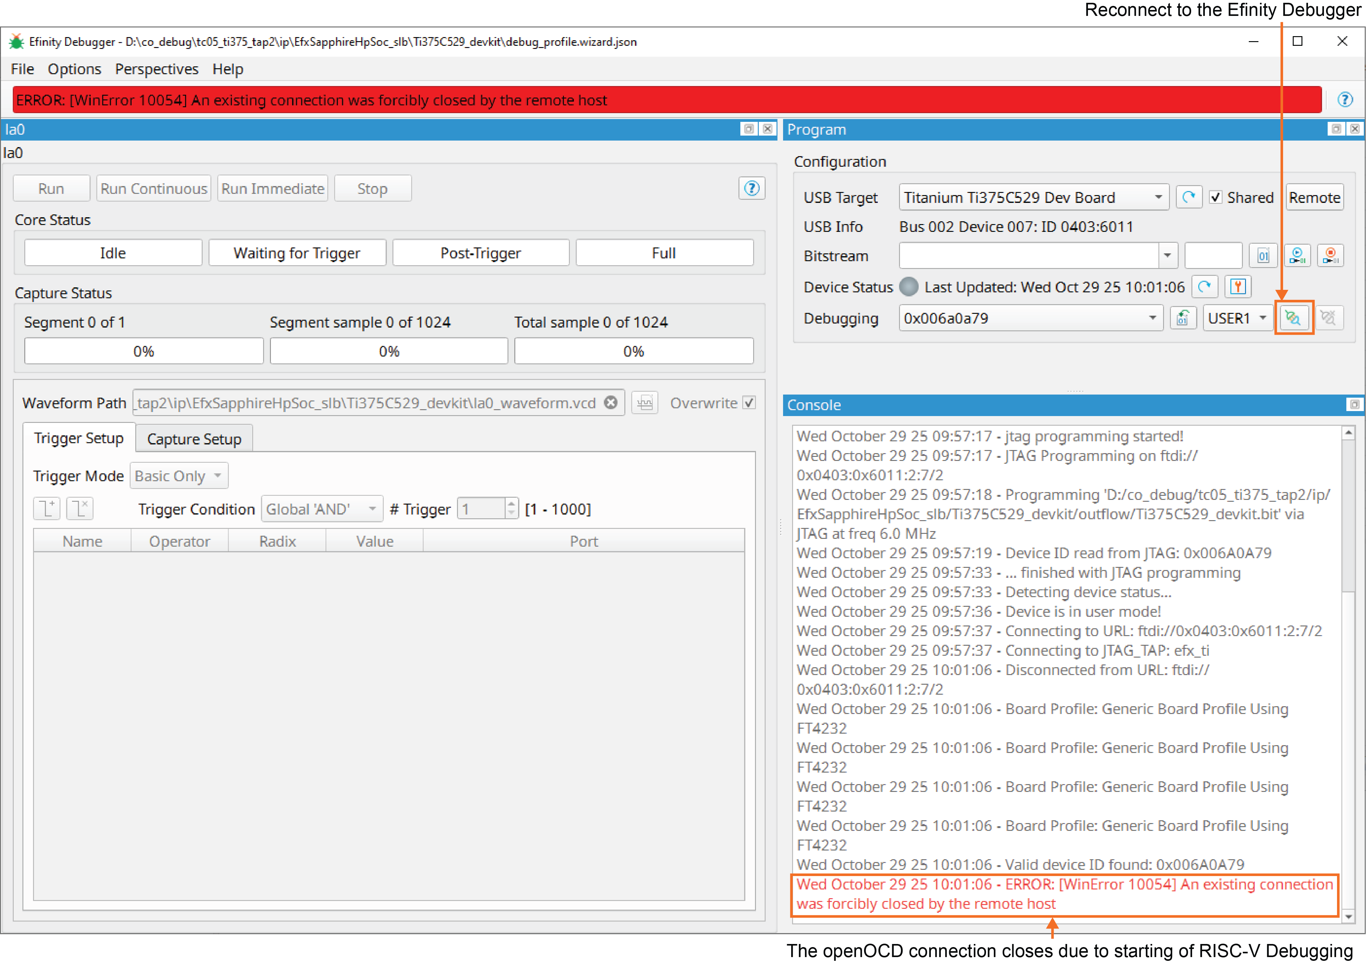This screenshot has height=963, width=1366.
Task: Expand the Debugging device ID dropdown
Action: click(x=1152, y=318)
